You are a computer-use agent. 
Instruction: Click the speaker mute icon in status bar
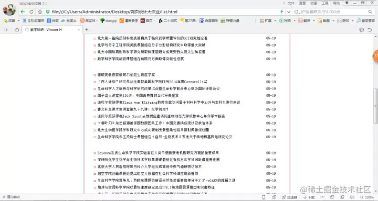pyautogui.click(x=352, y=197)
